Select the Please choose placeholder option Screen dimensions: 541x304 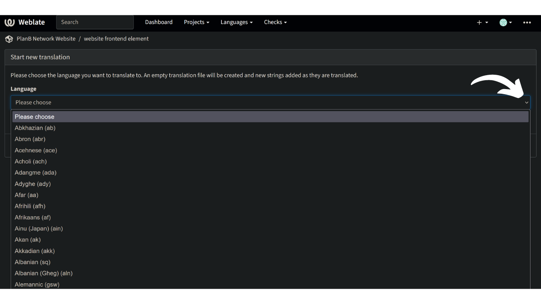[35, 117]
